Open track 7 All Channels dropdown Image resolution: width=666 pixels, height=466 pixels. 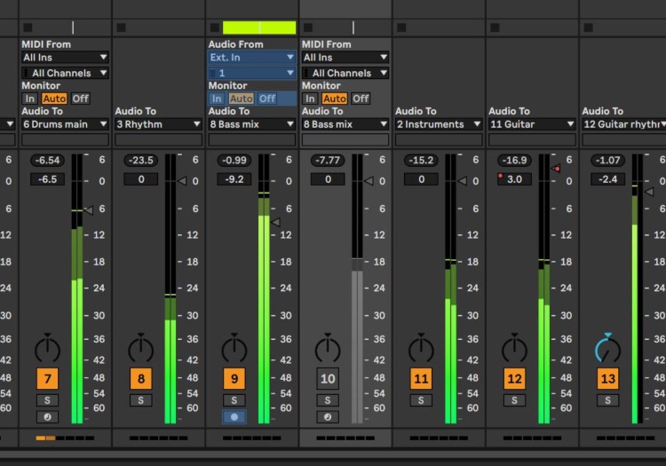click(65, 73)
